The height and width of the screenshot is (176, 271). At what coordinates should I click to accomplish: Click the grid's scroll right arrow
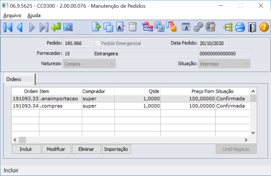coord(246,140)
